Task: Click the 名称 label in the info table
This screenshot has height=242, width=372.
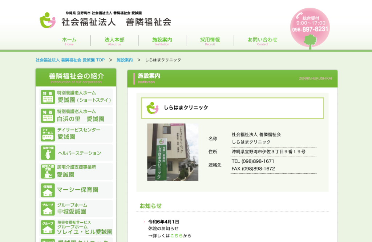Action: coord(213,138)
